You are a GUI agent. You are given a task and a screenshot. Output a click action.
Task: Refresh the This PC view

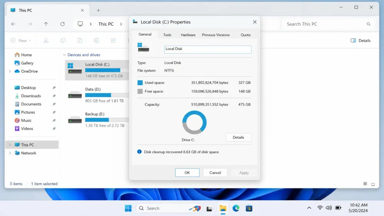[x=63, y=24]
